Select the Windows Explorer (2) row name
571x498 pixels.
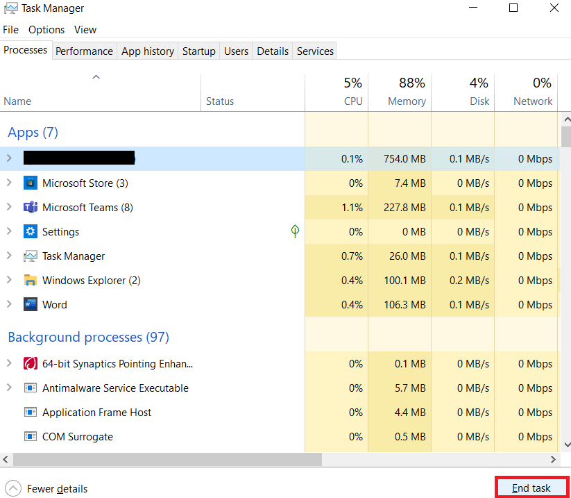(92, 281)
